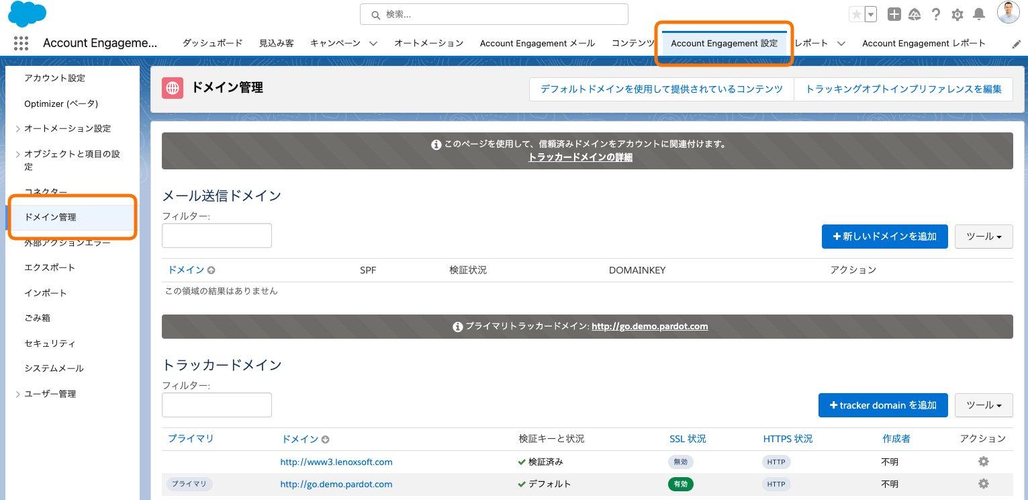Open the トラッカードメインの詳細 link
Screen dimensions: 1028x500
click(x=580, y=157)
